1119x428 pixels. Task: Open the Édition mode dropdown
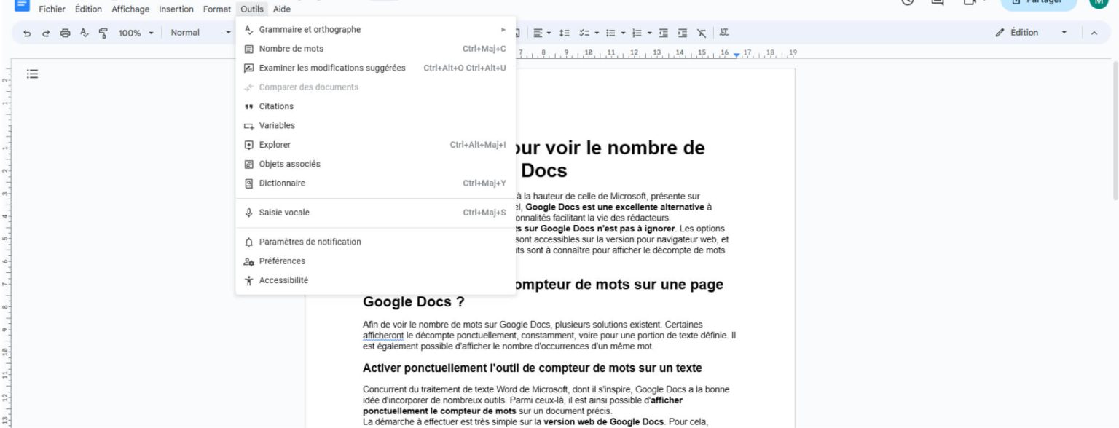click(1032, 33)
